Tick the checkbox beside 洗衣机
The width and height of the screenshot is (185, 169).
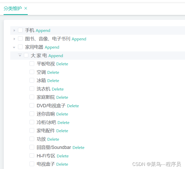(x=32, y=88)
